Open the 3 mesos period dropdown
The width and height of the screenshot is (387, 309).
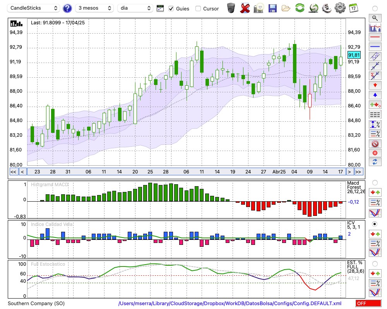(94, 8)
